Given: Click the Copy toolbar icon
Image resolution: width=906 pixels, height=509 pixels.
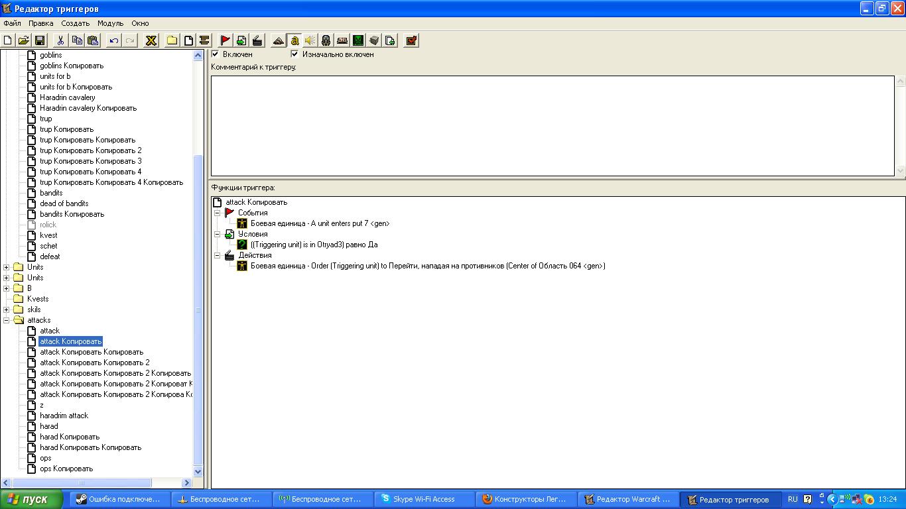Looking at the screenshot, I should 77,40.
